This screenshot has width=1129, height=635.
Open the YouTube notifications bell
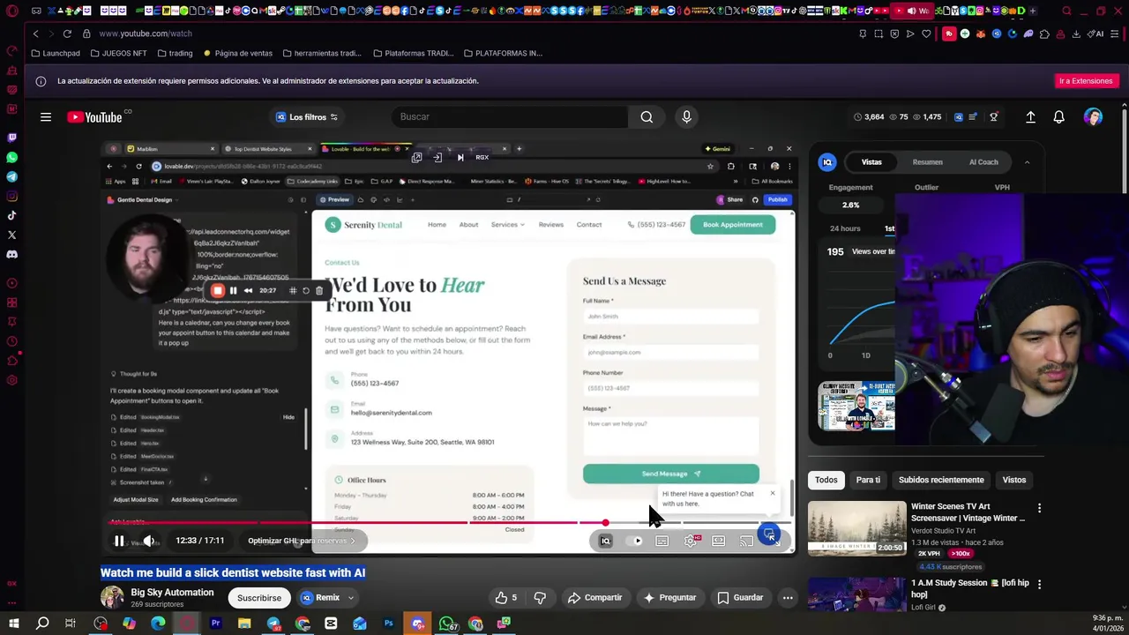1058,116
